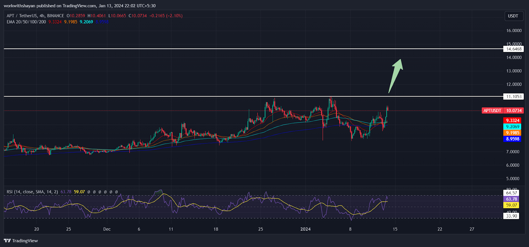Image resolution: width=529 pixels, height=247 pixels.
Task: Click the RSI indicator legend title
Action: 32,192
